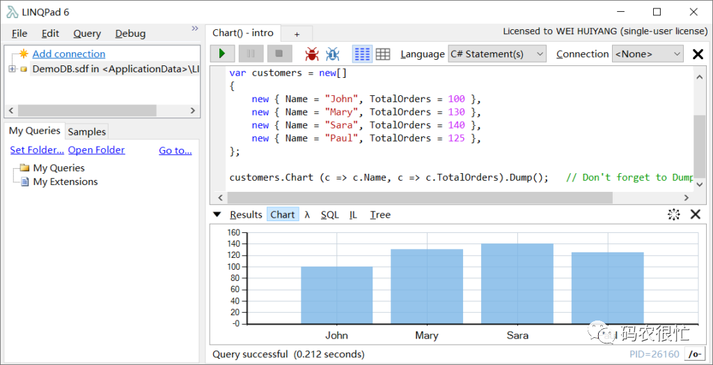The image size is (713, 365).
Task: Switch to Chart output tab
Action: (283, 215)
